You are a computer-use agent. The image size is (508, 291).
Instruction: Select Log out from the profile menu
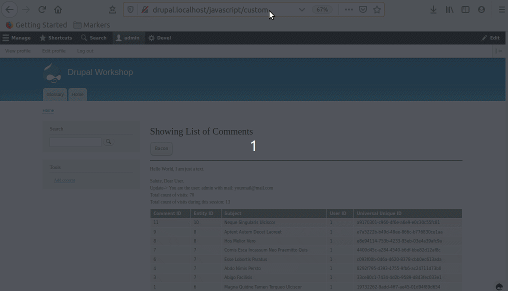pos(84,50)
